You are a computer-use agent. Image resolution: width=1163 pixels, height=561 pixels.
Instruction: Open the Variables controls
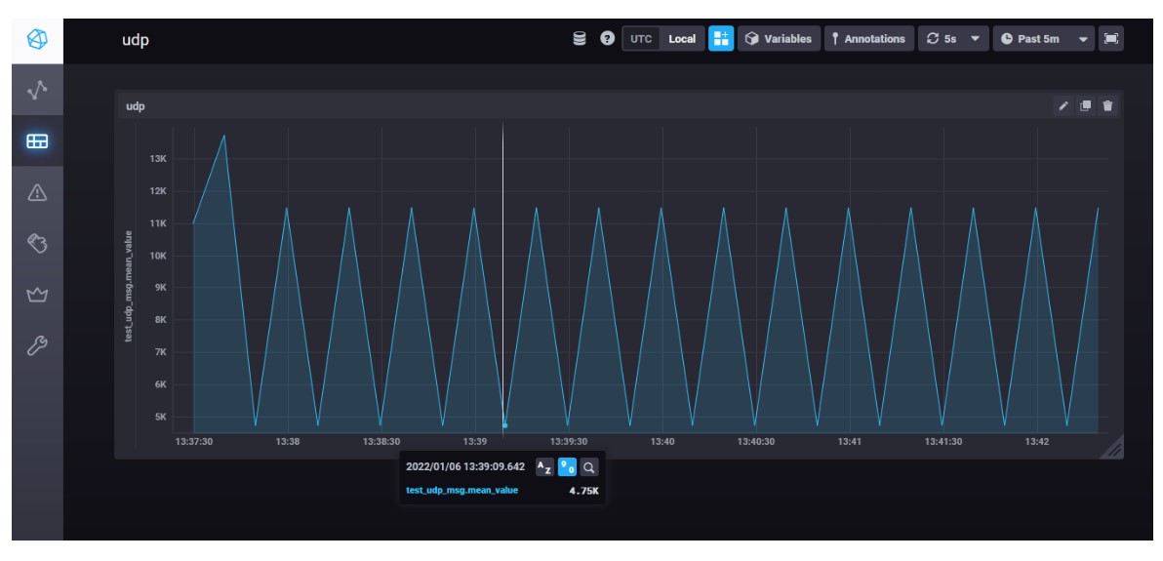click(779, 39)
